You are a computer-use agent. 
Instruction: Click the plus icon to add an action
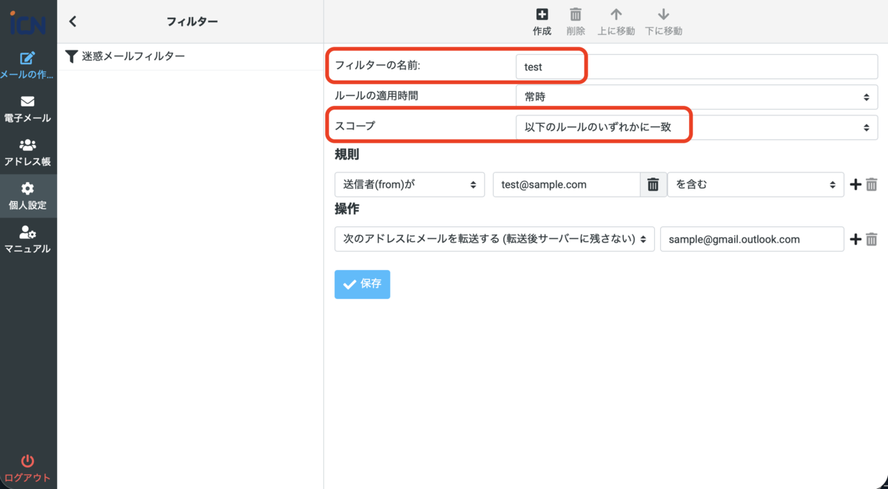tap(855, 239)
